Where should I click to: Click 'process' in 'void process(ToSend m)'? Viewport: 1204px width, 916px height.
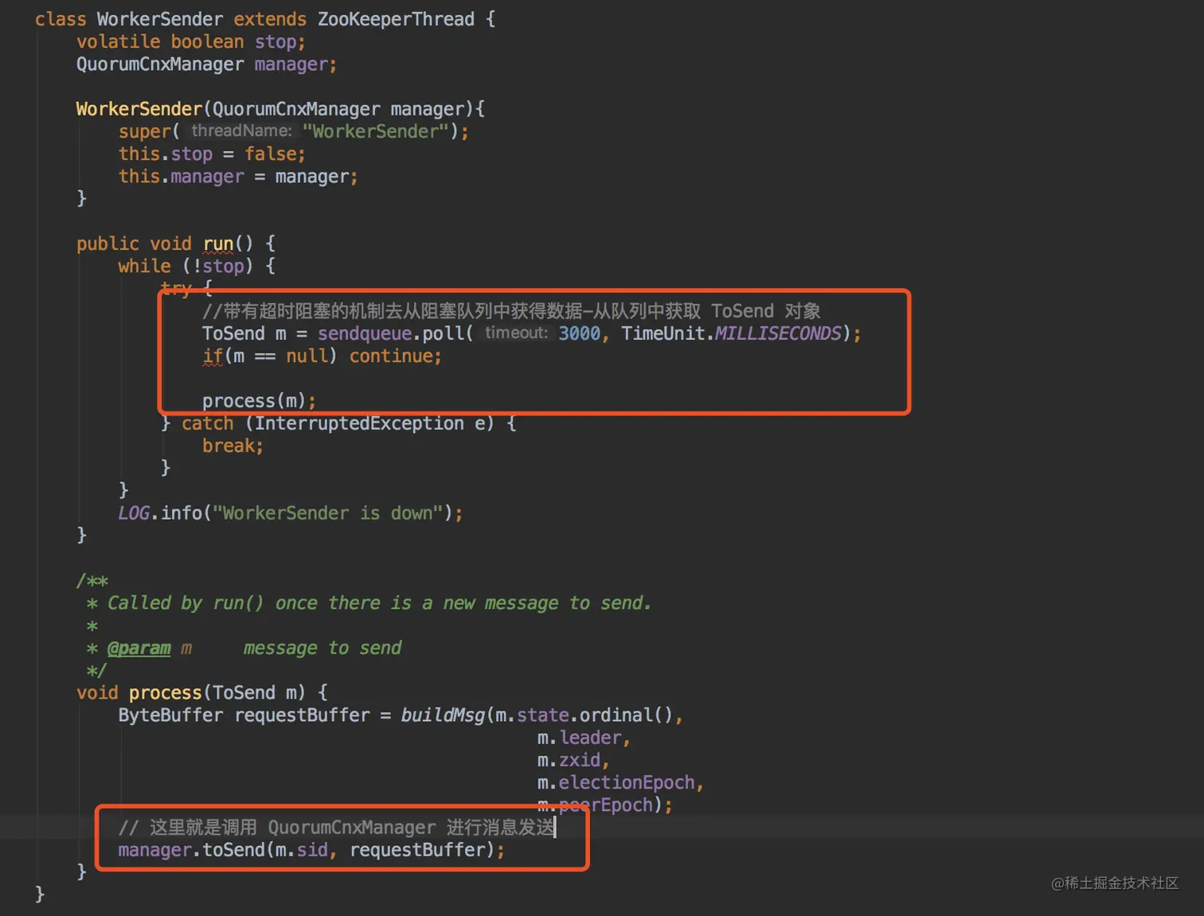pyautogui.click(x=165, y=693)
